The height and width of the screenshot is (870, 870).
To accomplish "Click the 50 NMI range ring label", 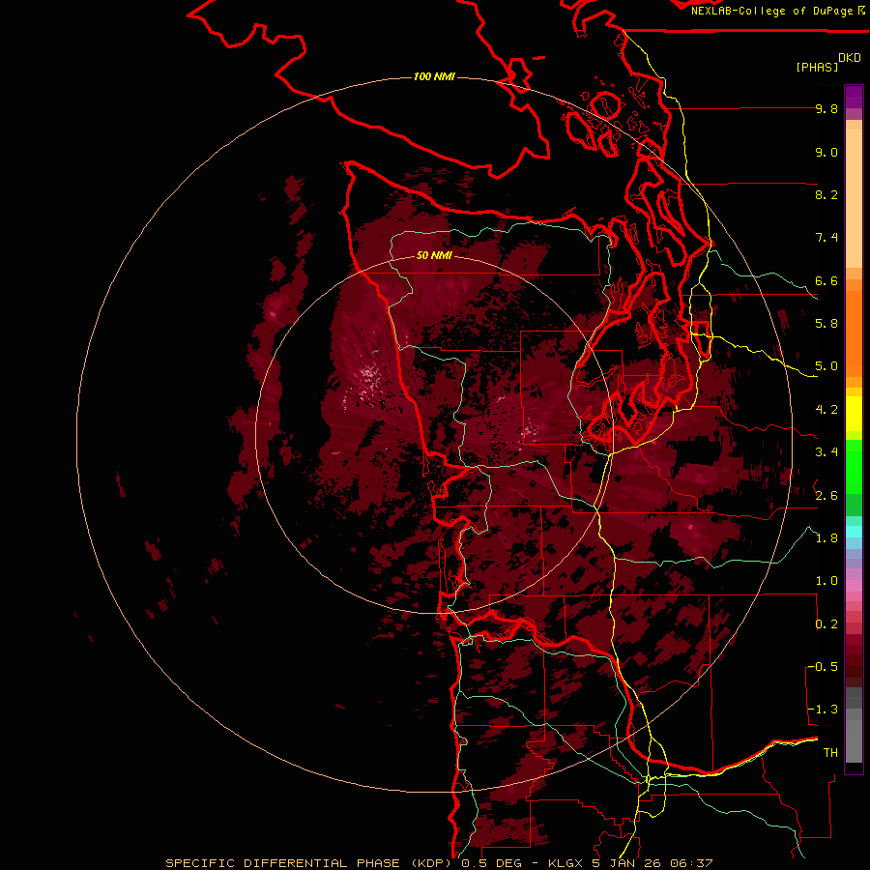I will (434, 256).
